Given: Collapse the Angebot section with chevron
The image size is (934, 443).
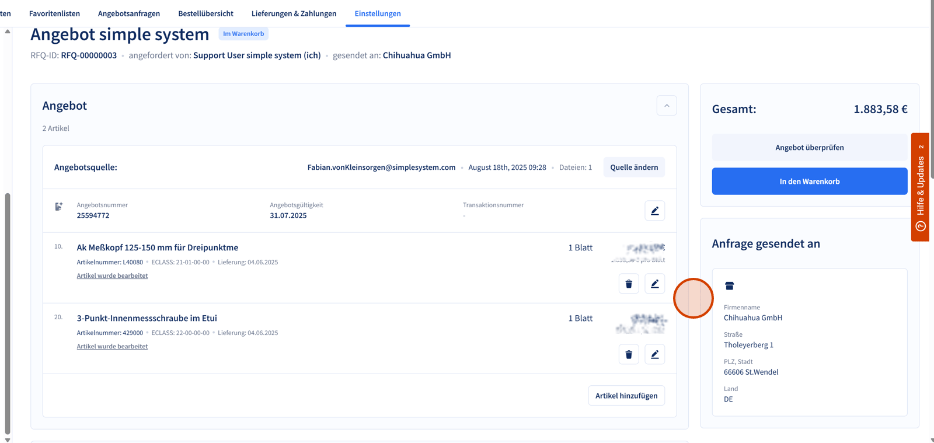Looking at the screenshot, I should (666, 106).
